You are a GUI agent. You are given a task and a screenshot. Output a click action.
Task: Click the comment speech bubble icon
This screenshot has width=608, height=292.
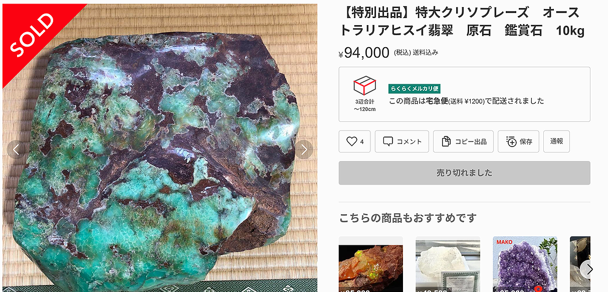(x=388, y=142)
